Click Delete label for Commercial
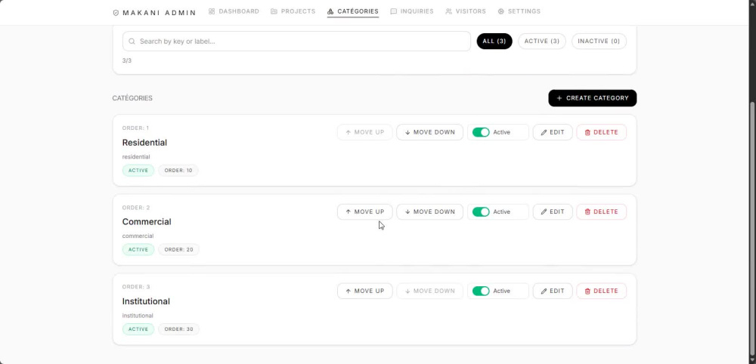Image resolution: width=756 pixels, height=364 pixels. click(x=606, y=212)
